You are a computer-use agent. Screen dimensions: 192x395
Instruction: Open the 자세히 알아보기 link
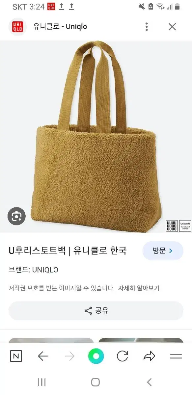click(x=139, y=288)
